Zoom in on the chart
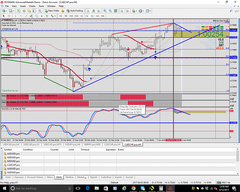Viewport: 240px width, 192px height. [x=105, y=11]
